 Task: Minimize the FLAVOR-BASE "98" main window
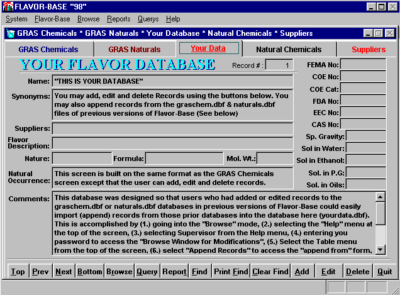(x=371, y=7)
